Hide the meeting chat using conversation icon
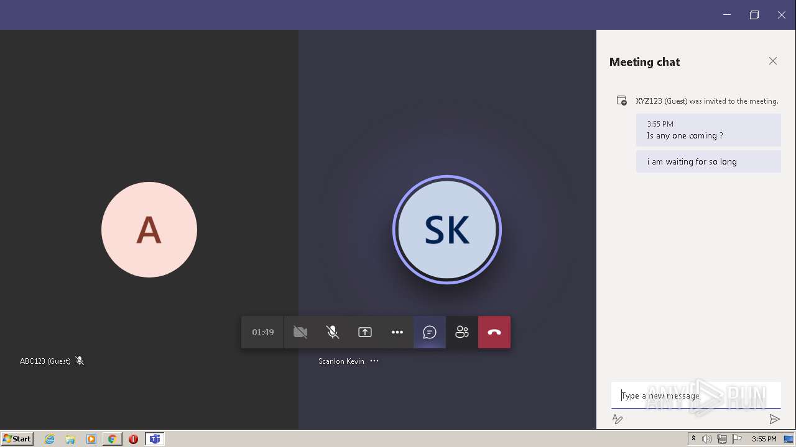Image resolution: width=796 pixels, height=447 pixels. point(430,332)
